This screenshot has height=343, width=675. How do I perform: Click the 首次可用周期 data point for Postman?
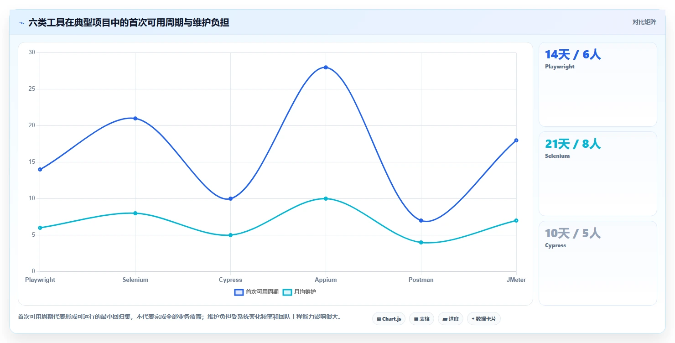click(421, 220)
